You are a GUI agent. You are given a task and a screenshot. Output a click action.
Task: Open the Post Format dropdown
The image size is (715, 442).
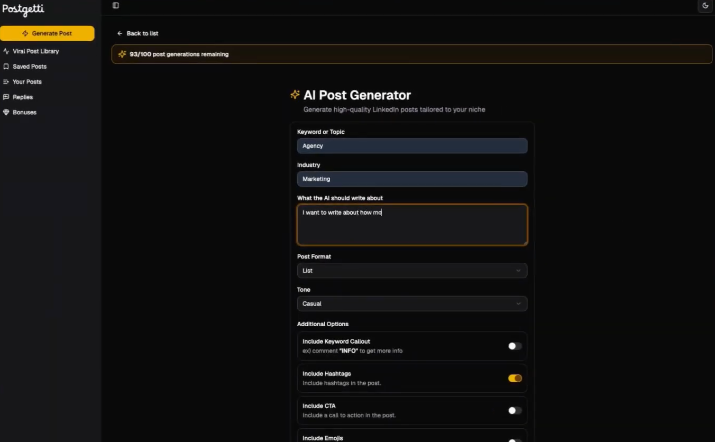[x=412, y=270]
